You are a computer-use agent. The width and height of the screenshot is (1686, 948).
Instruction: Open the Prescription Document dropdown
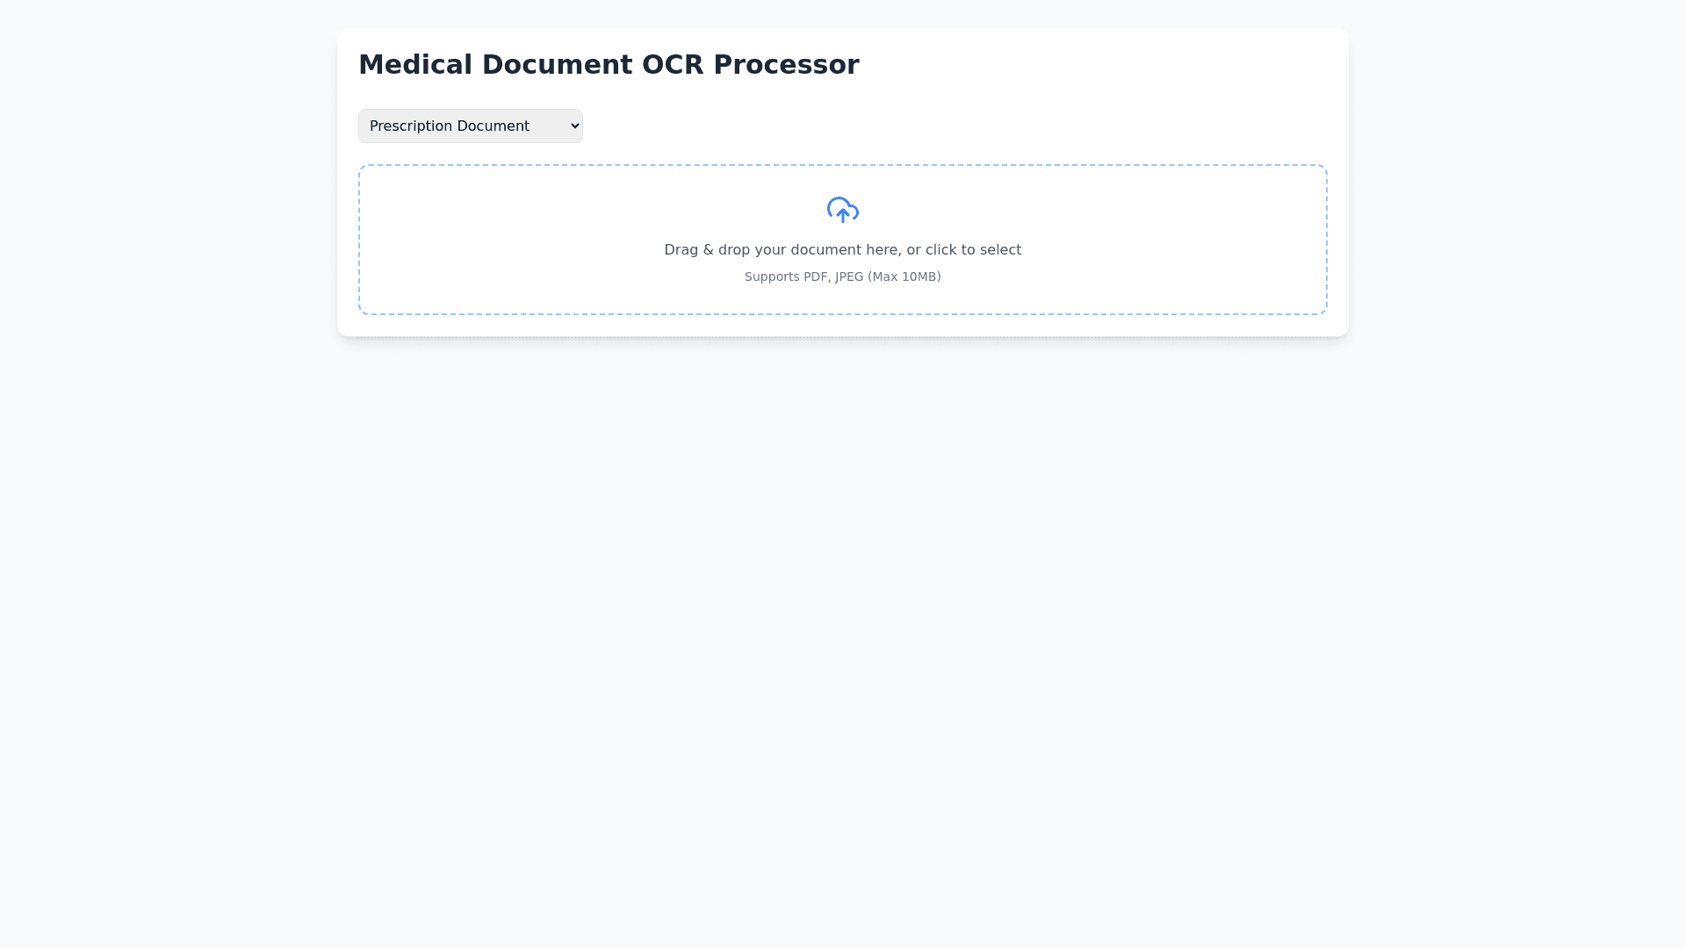470,126
